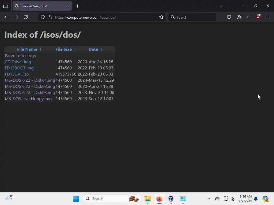The image size is (274, 205).
Task: Open the network status tray icon
Action: [226, 199]
